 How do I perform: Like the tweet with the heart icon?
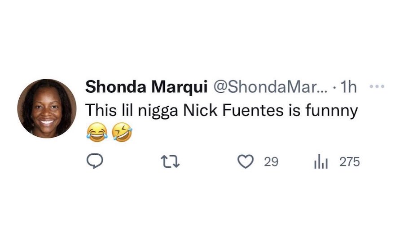[x=245, y=161]
